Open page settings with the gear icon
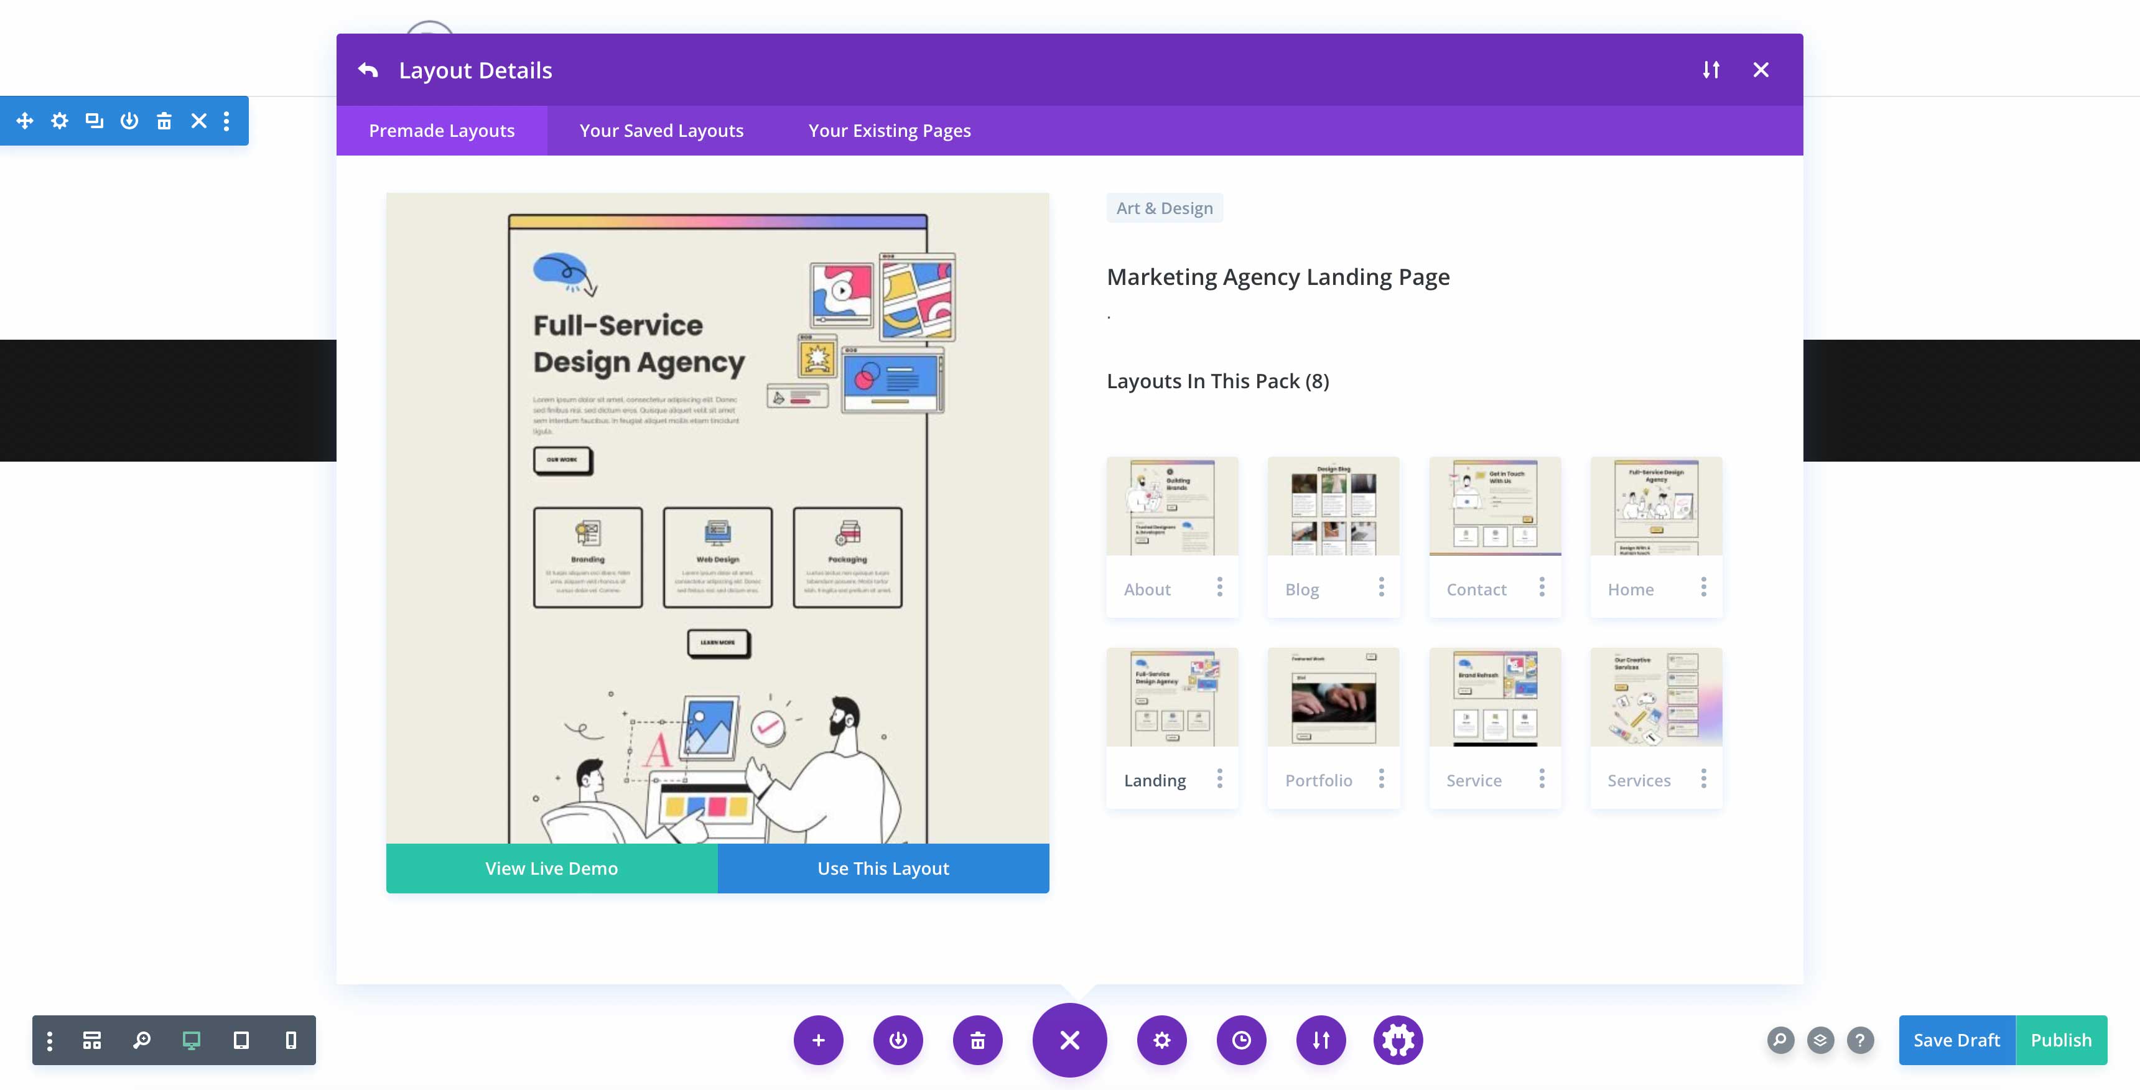This screenshot has height=1090, width=2140. click(x=1161, y=1040)
